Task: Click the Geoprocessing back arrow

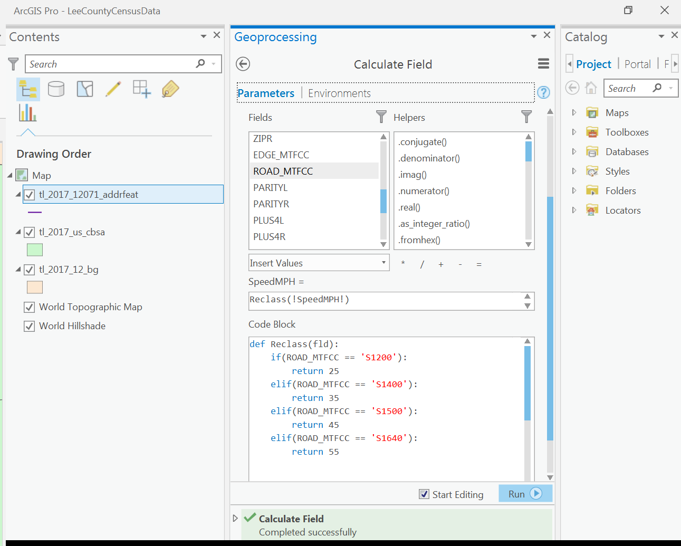Action: [x=242, y=64]
